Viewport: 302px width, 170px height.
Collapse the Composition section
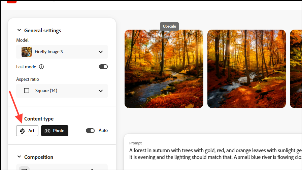[19, 157]
